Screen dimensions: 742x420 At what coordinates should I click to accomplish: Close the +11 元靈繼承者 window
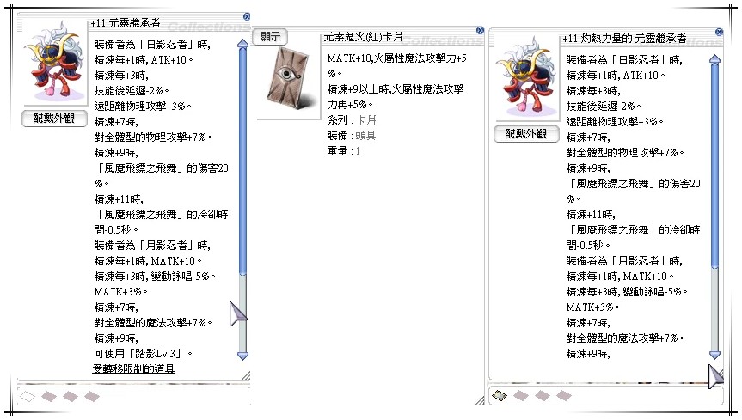[247, 16]
